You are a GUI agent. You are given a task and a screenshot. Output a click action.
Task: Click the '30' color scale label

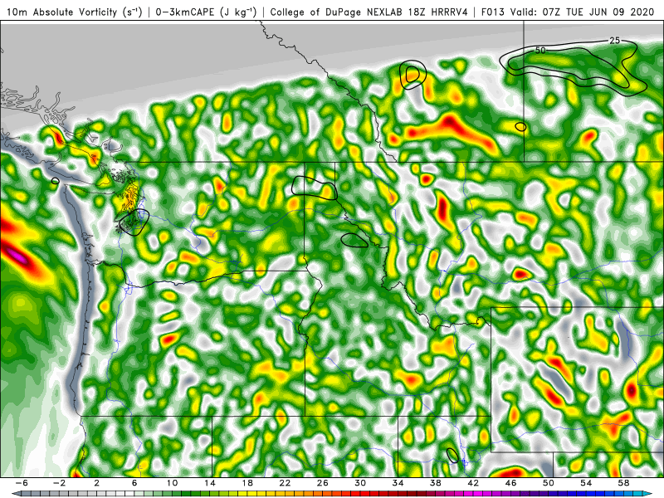[x=360, y=483]
